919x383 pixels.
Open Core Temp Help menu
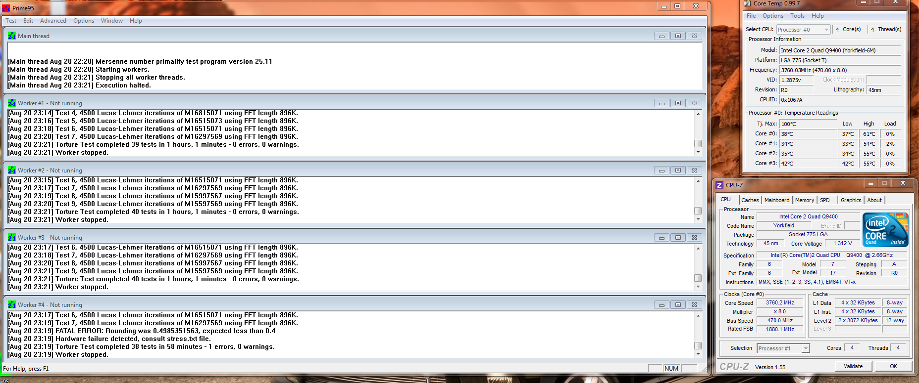(817, 16)
